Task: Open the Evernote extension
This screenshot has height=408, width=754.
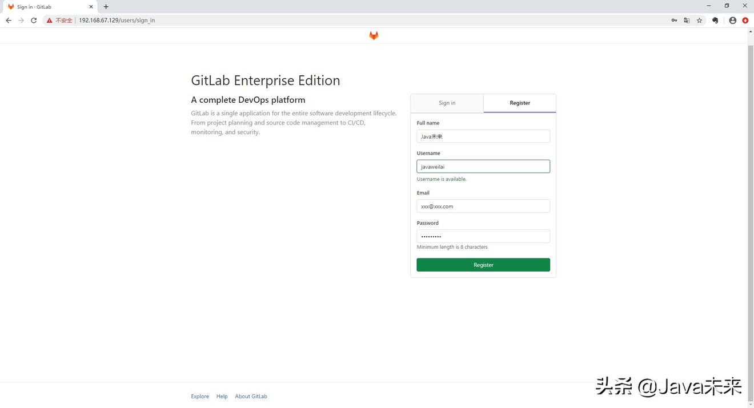Action: coord(715,21)
